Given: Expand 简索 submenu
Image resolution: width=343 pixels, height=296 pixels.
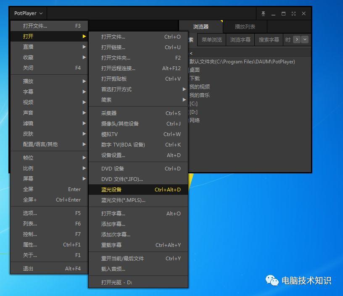Looking at the screenshot, I should (138, 100).
